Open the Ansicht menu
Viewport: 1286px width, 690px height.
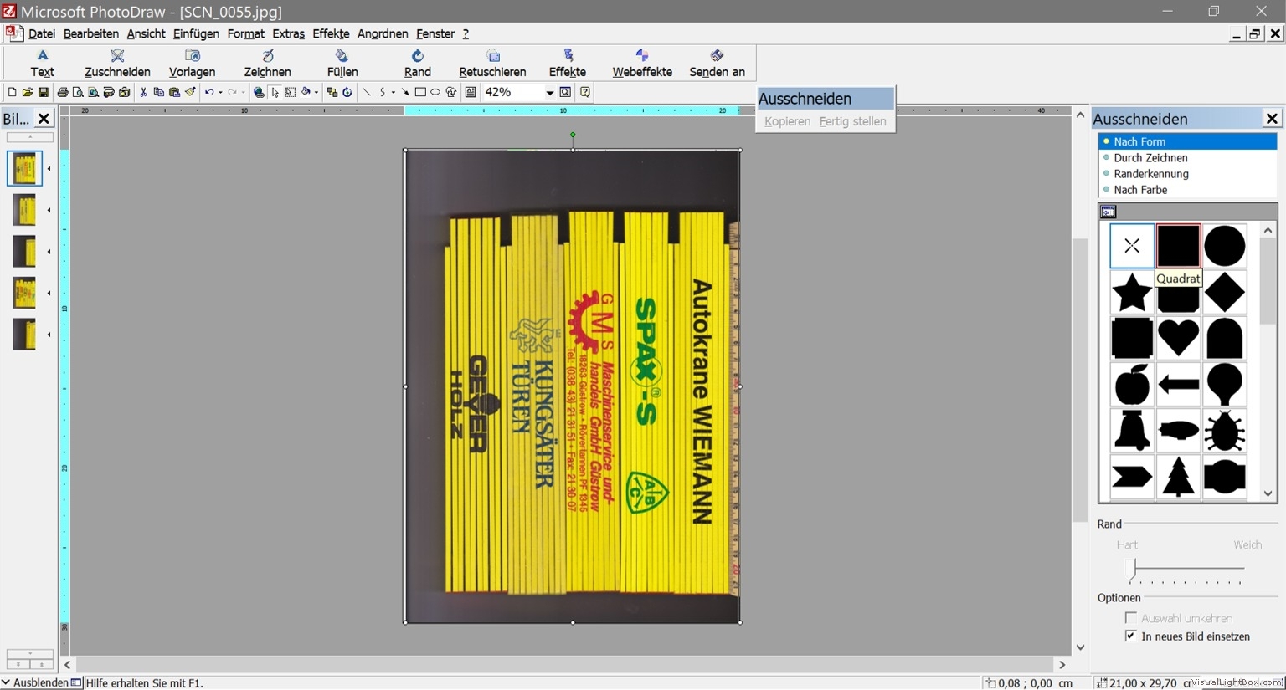(x=146, y=33)
